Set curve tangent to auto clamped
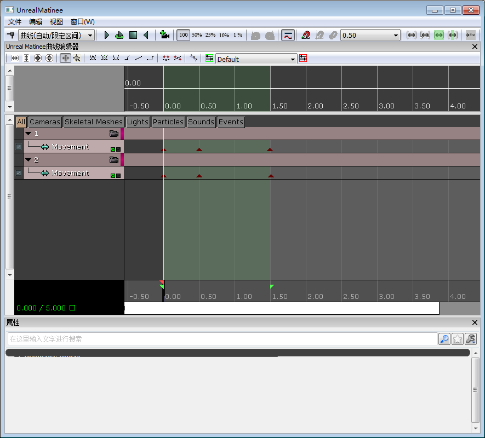This screenshot has height=438, width=485. 104,58
